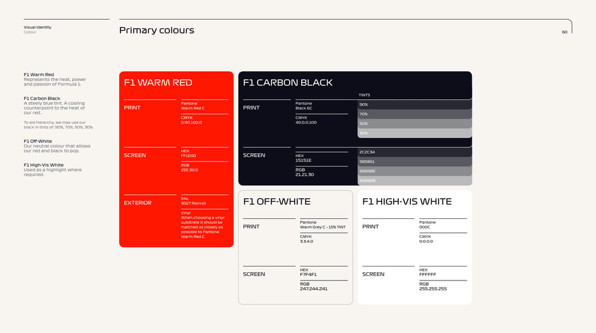The width and height of the screenshot is (596, 333).
Task: Click 'Pantone Warm Grey C - 15% TINT' value
Action: coord(323,225)
